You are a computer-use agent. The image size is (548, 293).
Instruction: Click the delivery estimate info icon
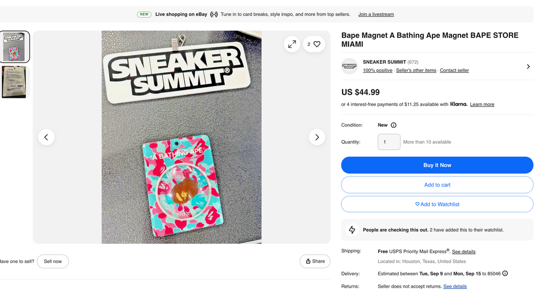coord(505,274)
